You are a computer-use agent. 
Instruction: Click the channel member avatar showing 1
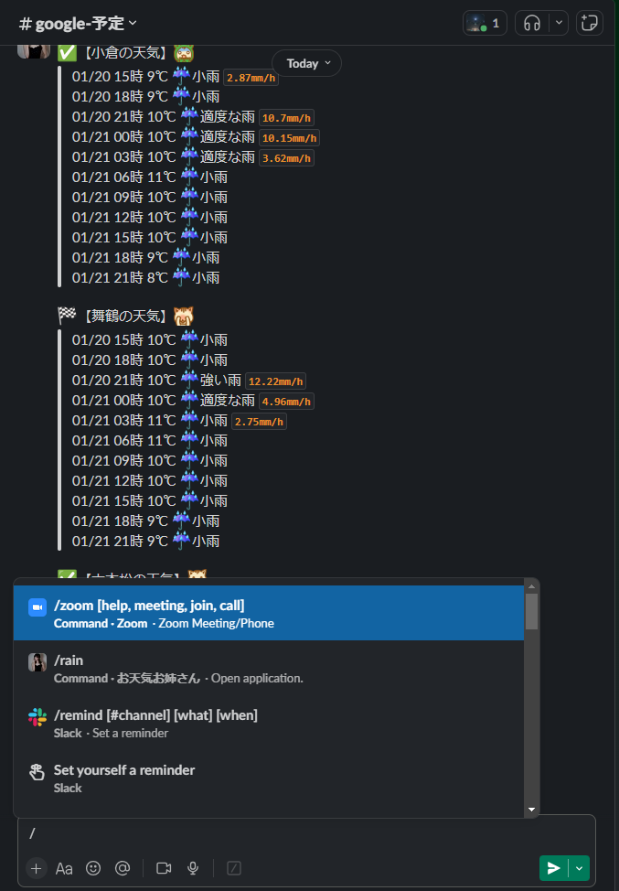tap(484, 23)
